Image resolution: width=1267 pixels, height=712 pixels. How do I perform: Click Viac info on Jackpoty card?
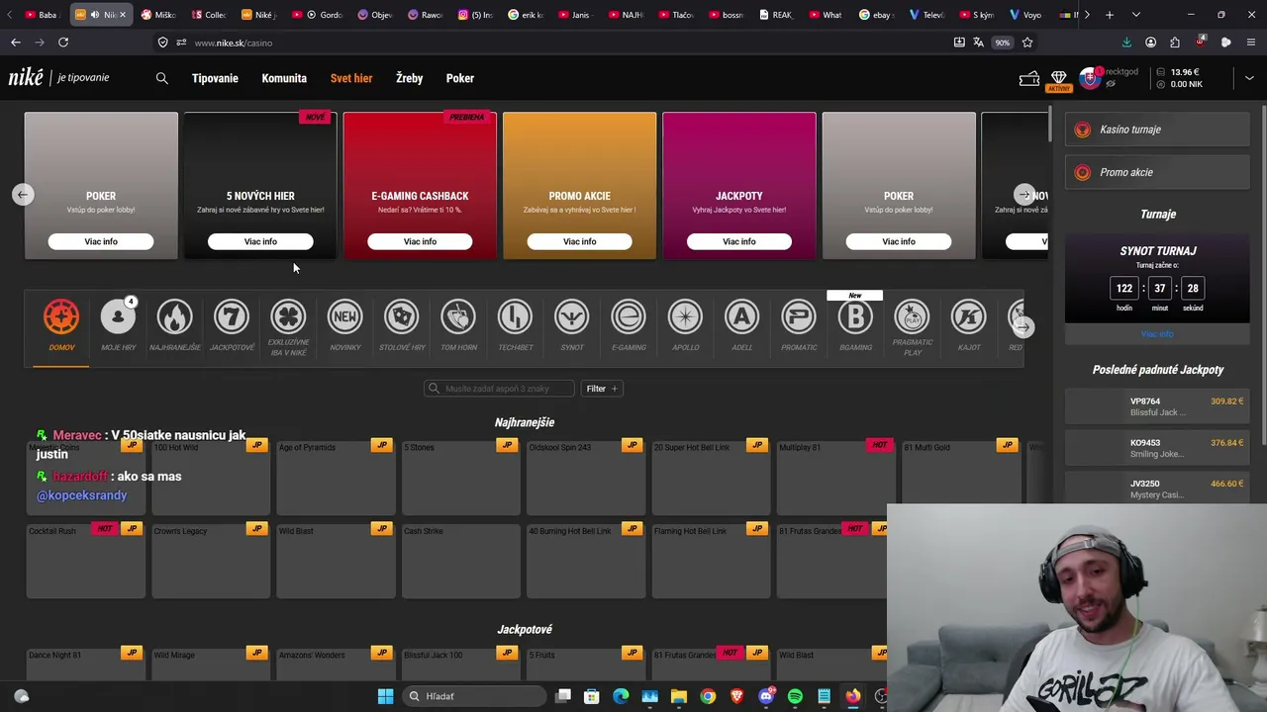[x=738, y=241]
